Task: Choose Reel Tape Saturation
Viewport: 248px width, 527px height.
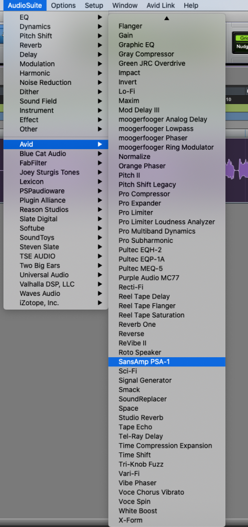Action: pyautogui.click(x=167, y=315)
